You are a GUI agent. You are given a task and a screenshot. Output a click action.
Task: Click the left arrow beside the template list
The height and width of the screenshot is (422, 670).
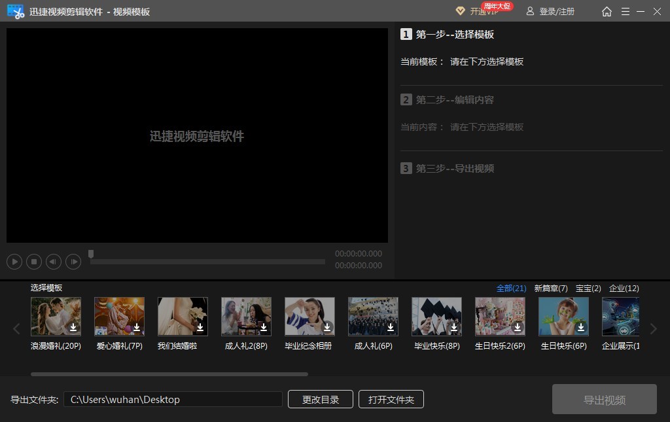(17, 329)
